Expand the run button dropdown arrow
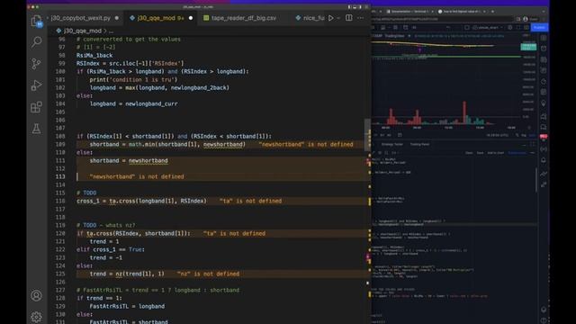The width and height of the screenshot is (576, 324). pos(338,18)
